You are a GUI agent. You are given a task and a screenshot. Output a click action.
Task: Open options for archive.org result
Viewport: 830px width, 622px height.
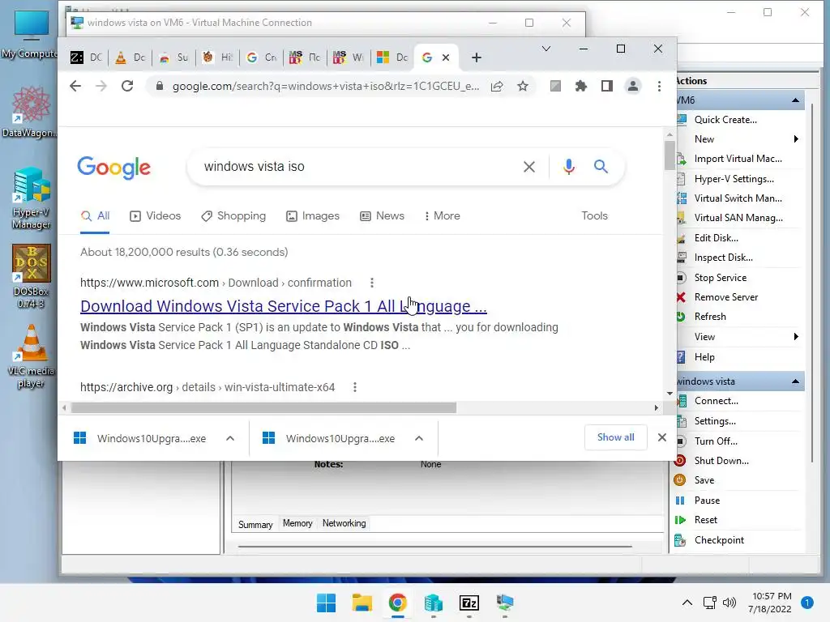(355, 387)
